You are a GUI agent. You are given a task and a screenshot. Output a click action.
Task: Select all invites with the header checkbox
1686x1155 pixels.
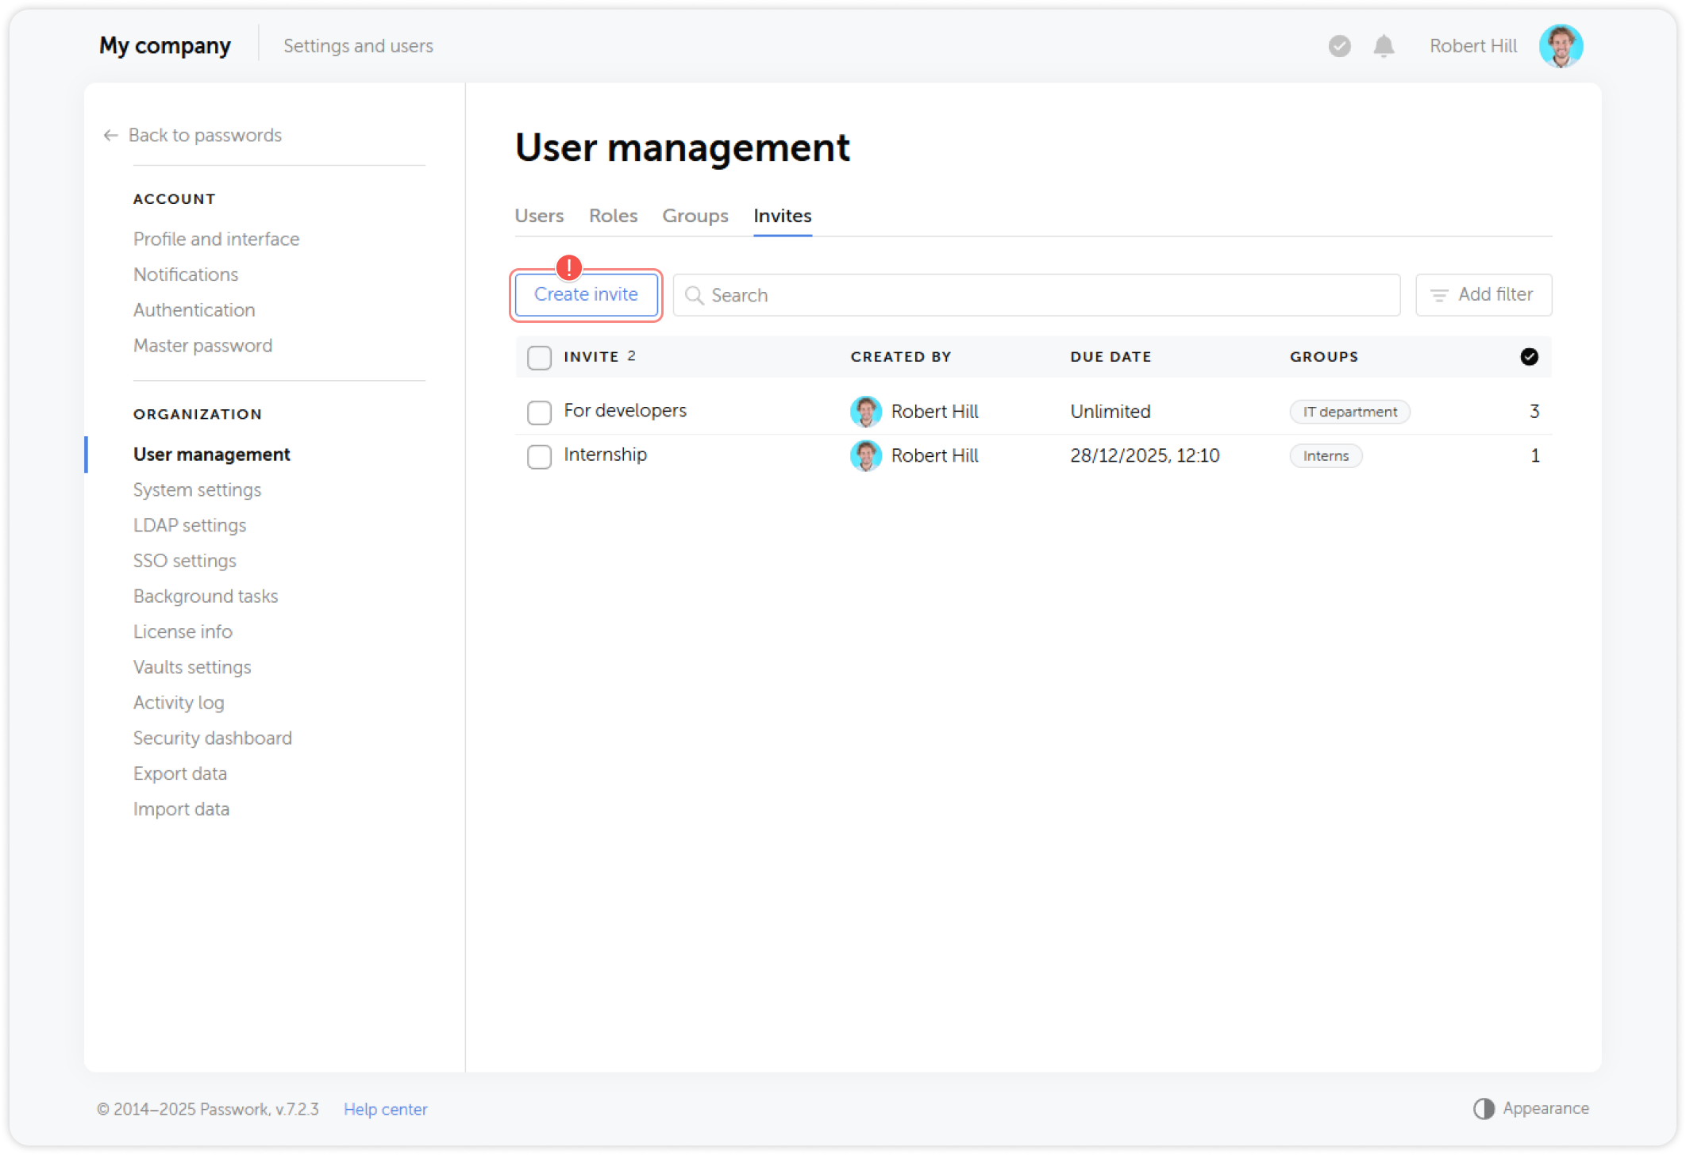(x=539, y=357)
